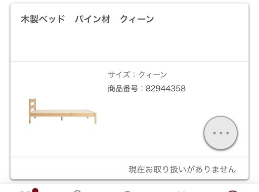Image resolution: width=259 pixels, height=192 pixels.
Task: Tap the red notification badge dot
Action: [x=35, y=190]
